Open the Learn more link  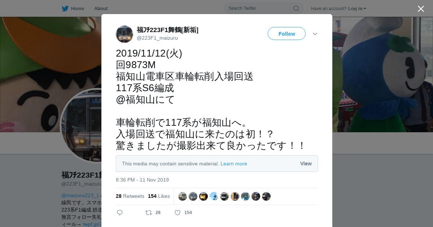point(234,164)
